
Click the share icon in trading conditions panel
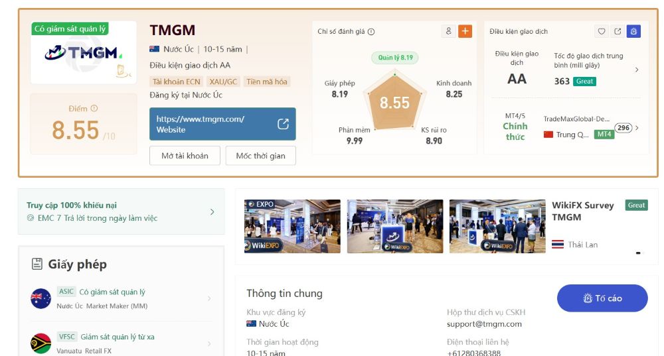click(x=618, y=31)
